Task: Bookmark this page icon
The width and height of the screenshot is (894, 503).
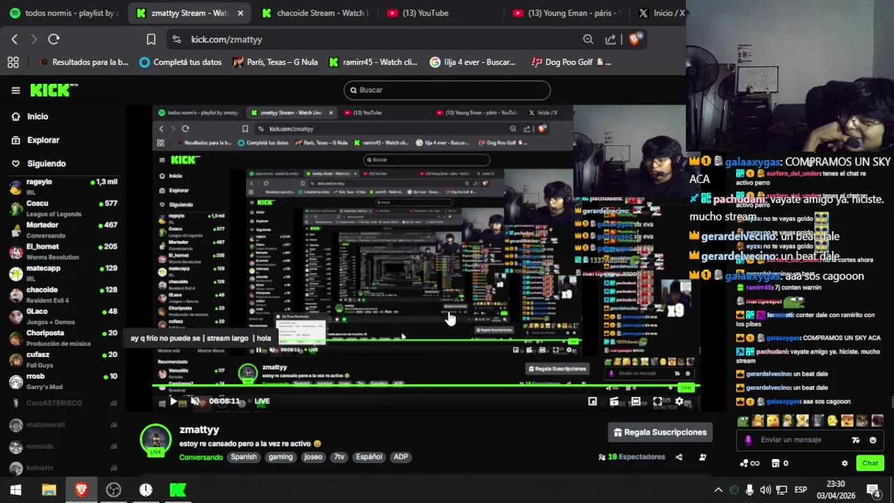Action: [151, 39]
